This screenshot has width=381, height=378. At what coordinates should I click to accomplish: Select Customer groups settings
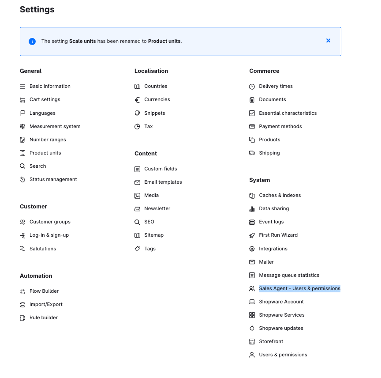tap(50, 222)
